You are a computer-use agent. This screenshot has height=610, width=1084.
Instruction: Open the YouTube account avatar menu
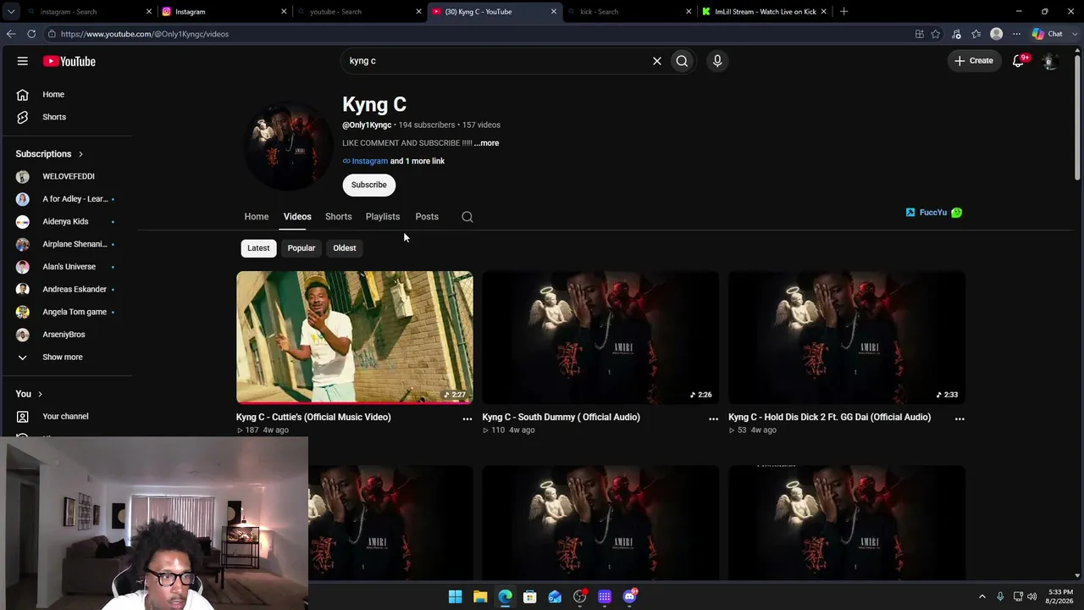(1049, 61)
